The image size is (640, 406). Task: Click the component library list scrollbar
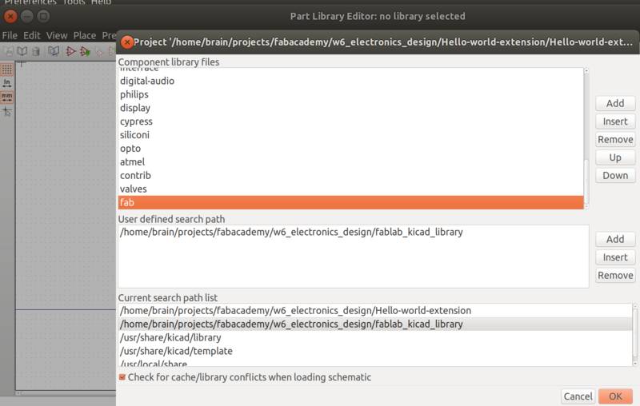[586, 138]
